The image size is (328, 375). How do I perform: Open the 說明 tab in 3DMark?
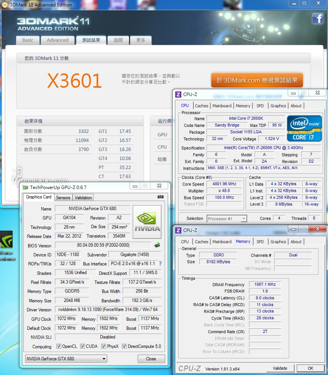pos(118,40)
